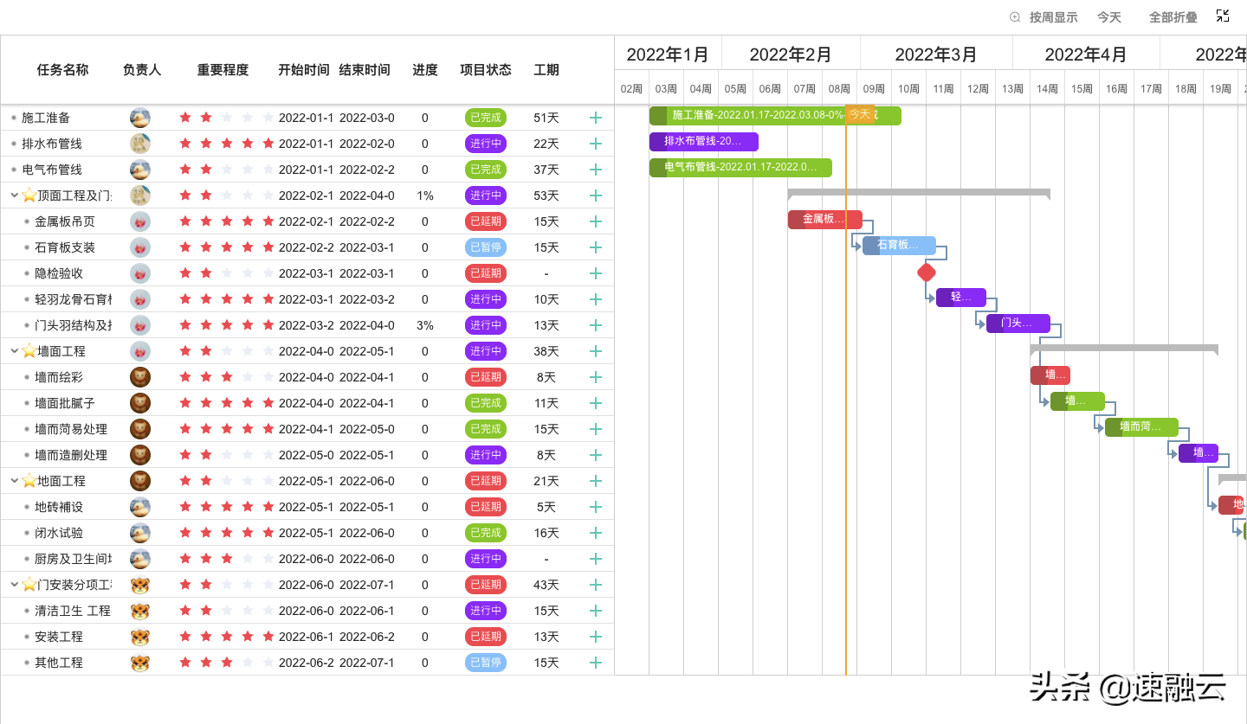Click the 结束时间 column header
The image size is (1247, 724).
click(365, 70)
